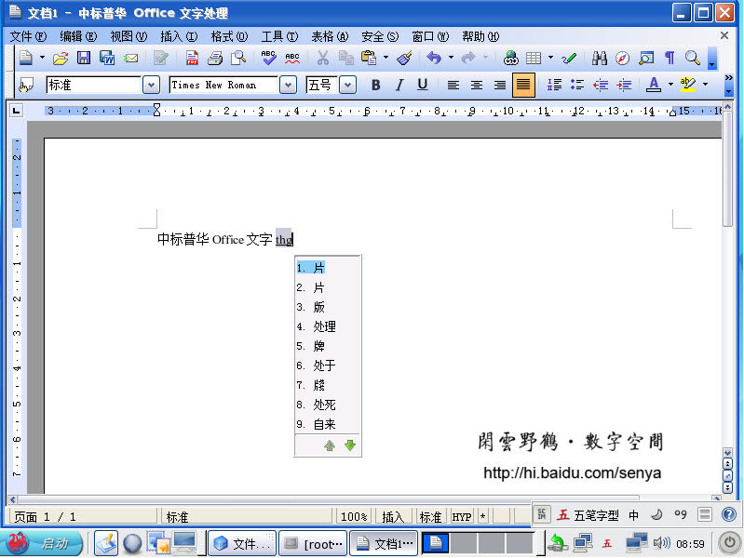The image size is (744, 558).
Task: Select the Format Paintbrush icon
Action: pyautogui.click(x=404, y=58)
